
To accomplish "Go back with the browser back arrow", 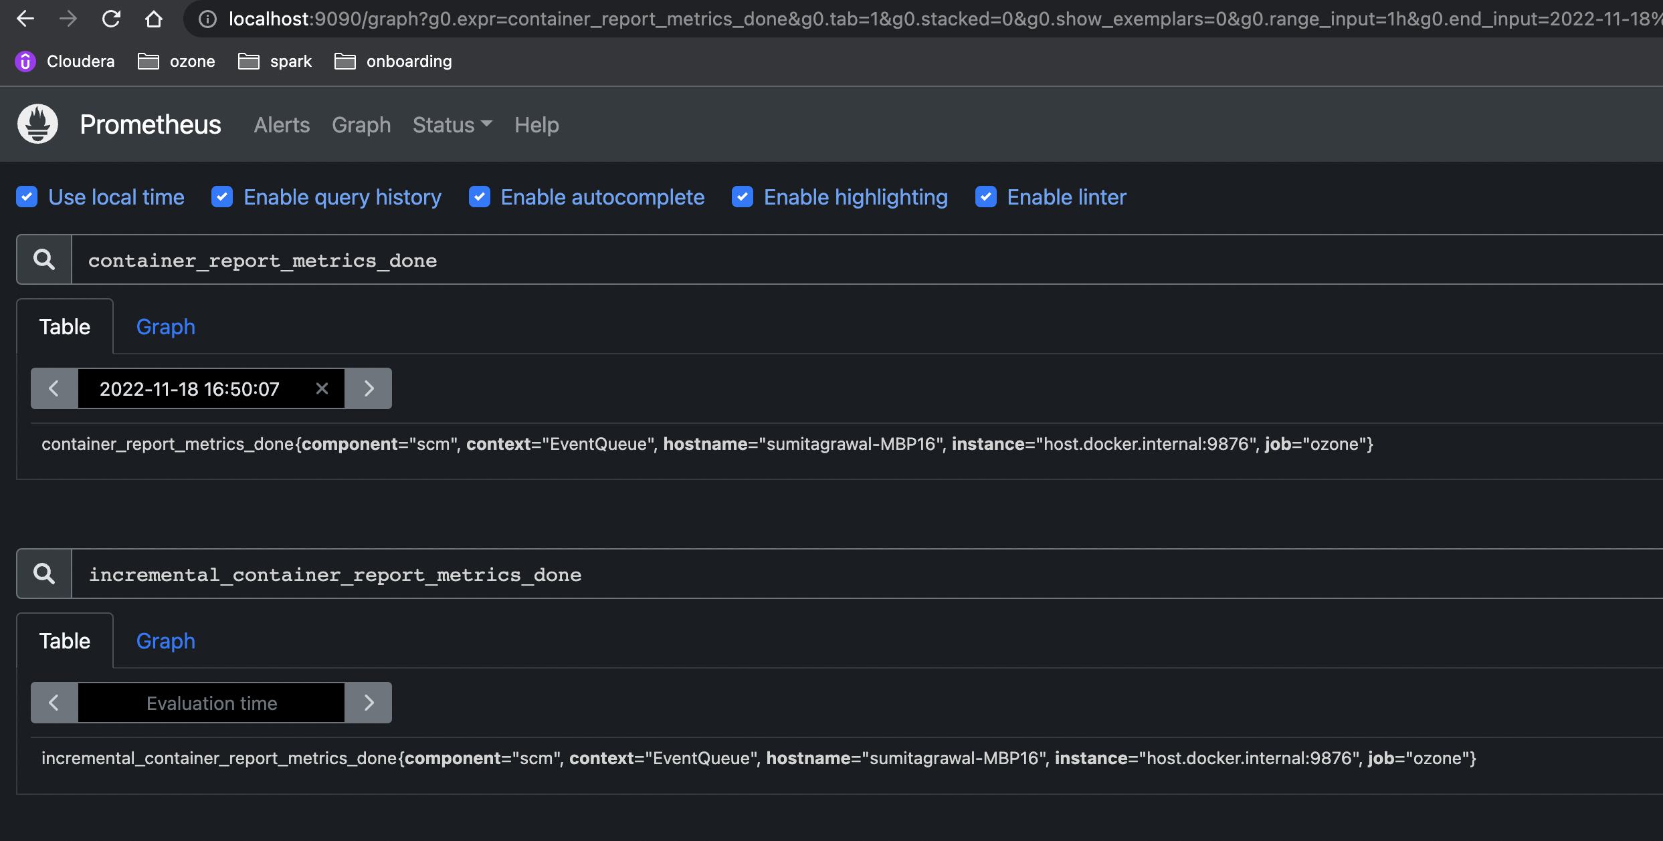I will coord(25,19).
